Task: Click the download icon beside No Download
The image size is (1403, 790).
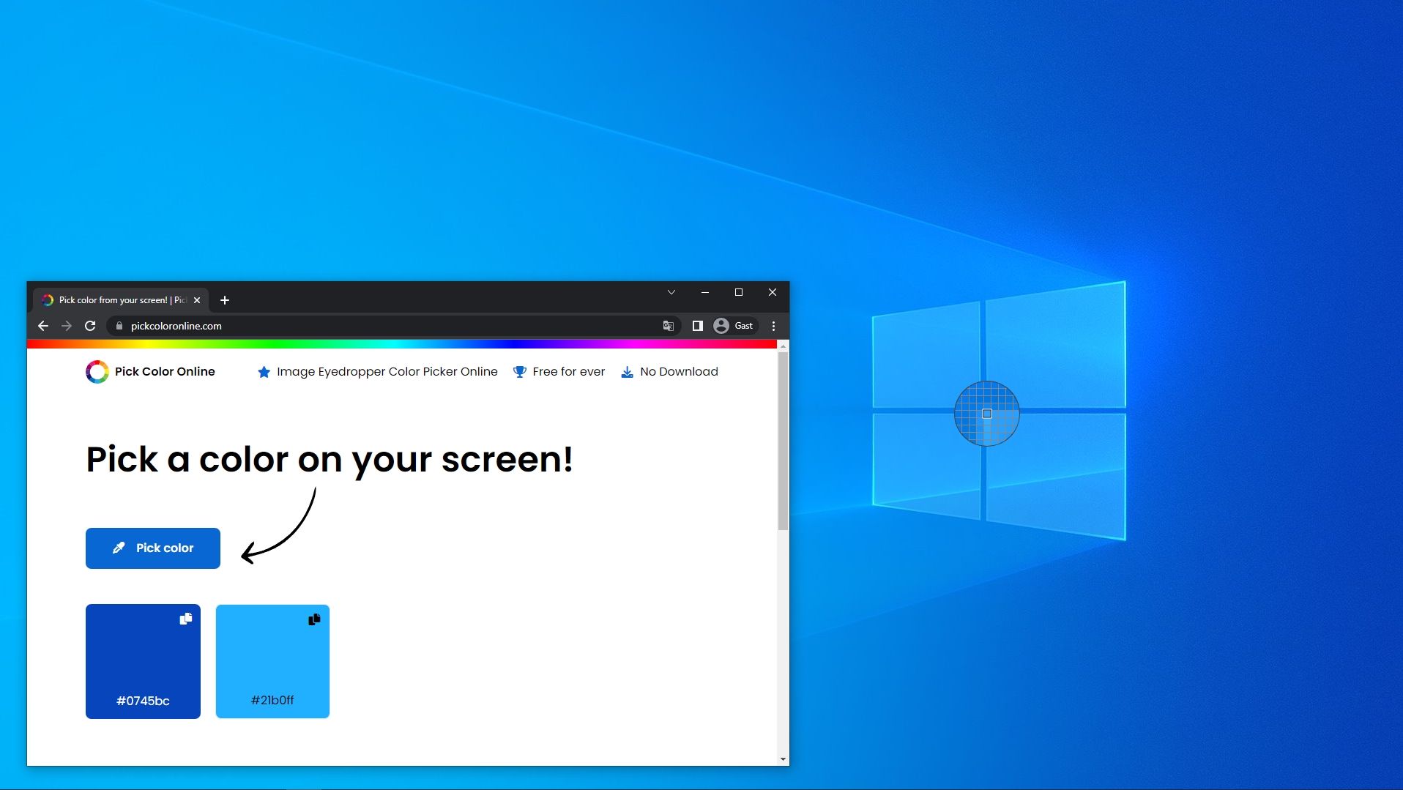Action: [x=626, y=372]
